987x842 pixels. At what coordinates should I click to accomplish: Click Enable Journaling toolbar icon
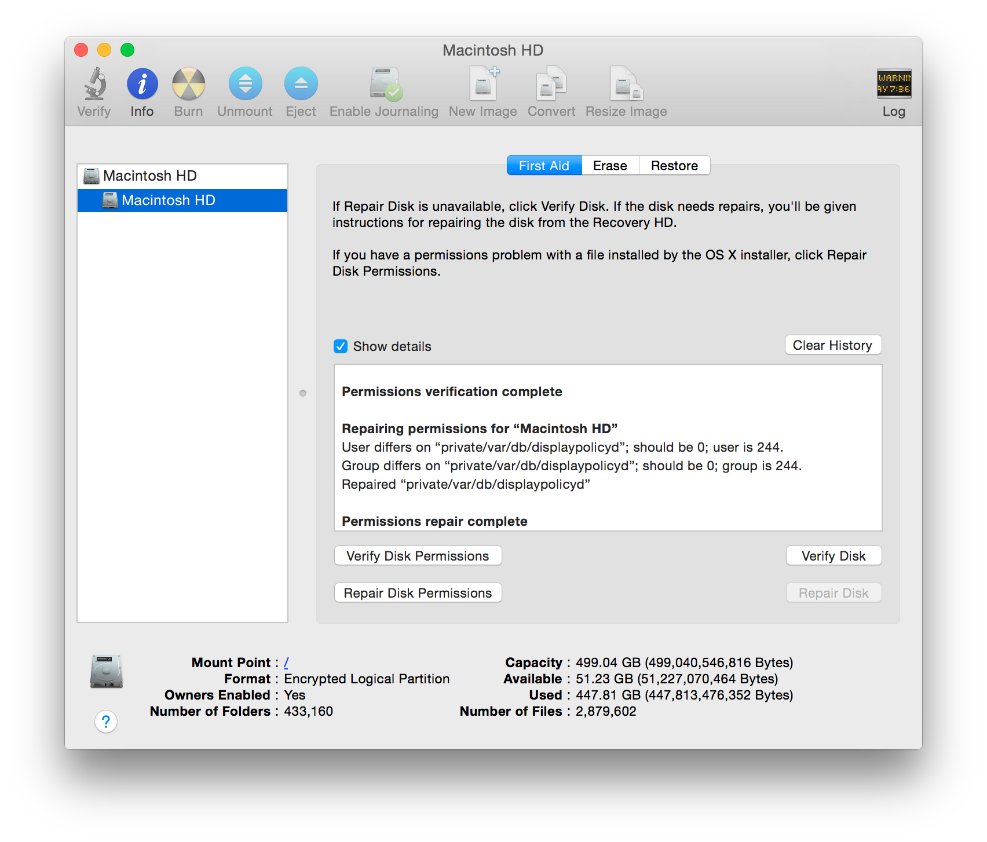(x=385, y=85)
